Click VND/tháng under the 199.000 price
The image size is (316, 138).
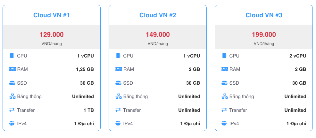(264, 43)
